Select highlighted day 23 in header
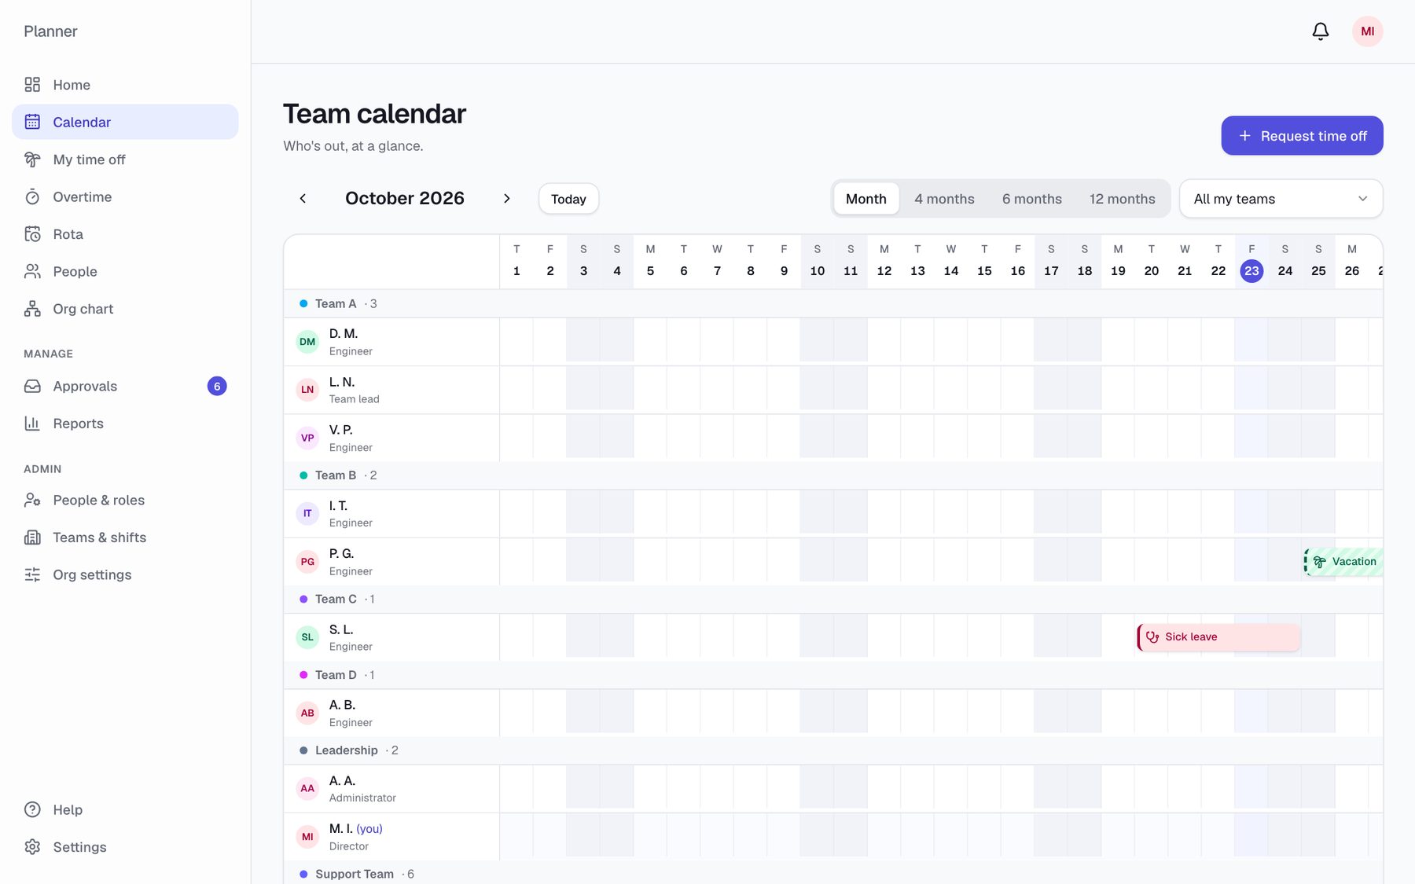The width and height of the screenshot is (1415, 884). pos(1251,271)
